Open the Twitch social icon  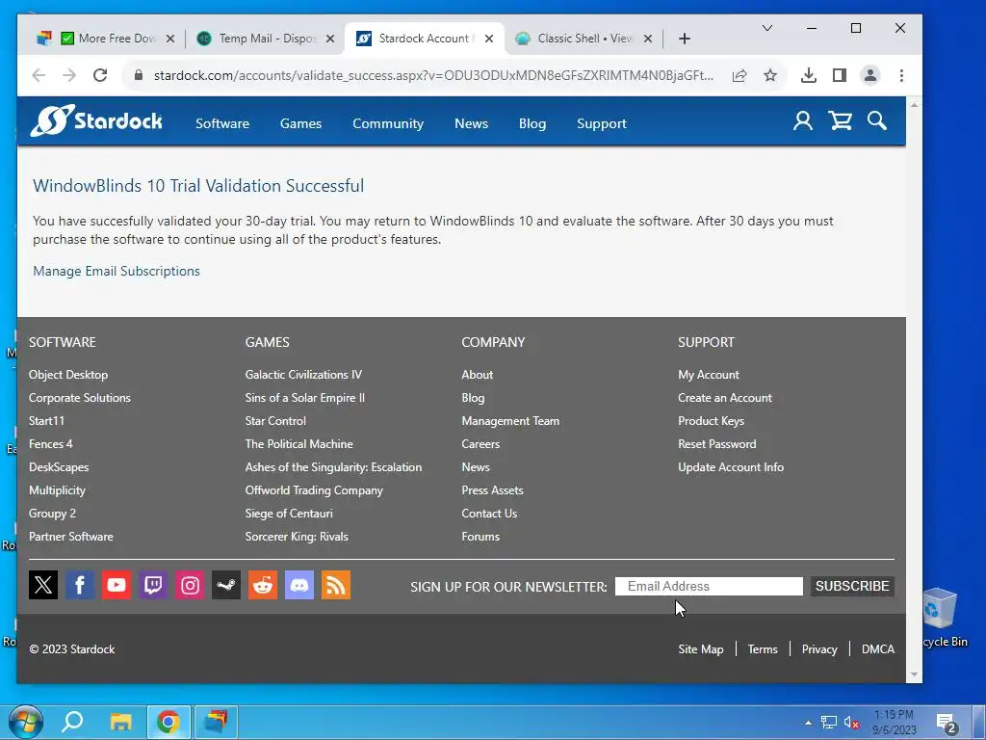coord(153,585)
